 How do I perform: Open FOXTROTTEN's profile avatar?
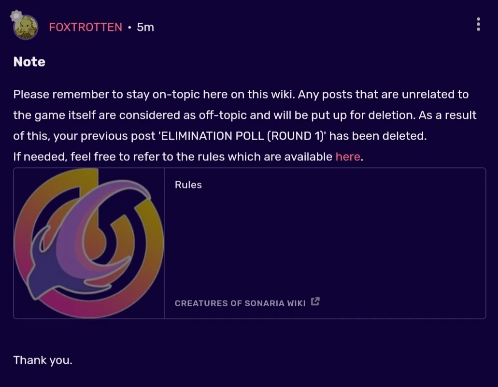(x=26, y=28)
